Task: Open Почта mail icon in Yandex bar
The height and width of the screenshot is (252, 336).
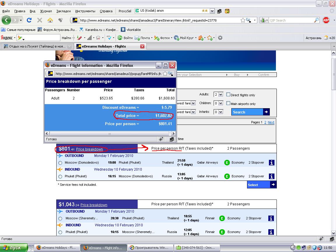Action: (142, 38)
